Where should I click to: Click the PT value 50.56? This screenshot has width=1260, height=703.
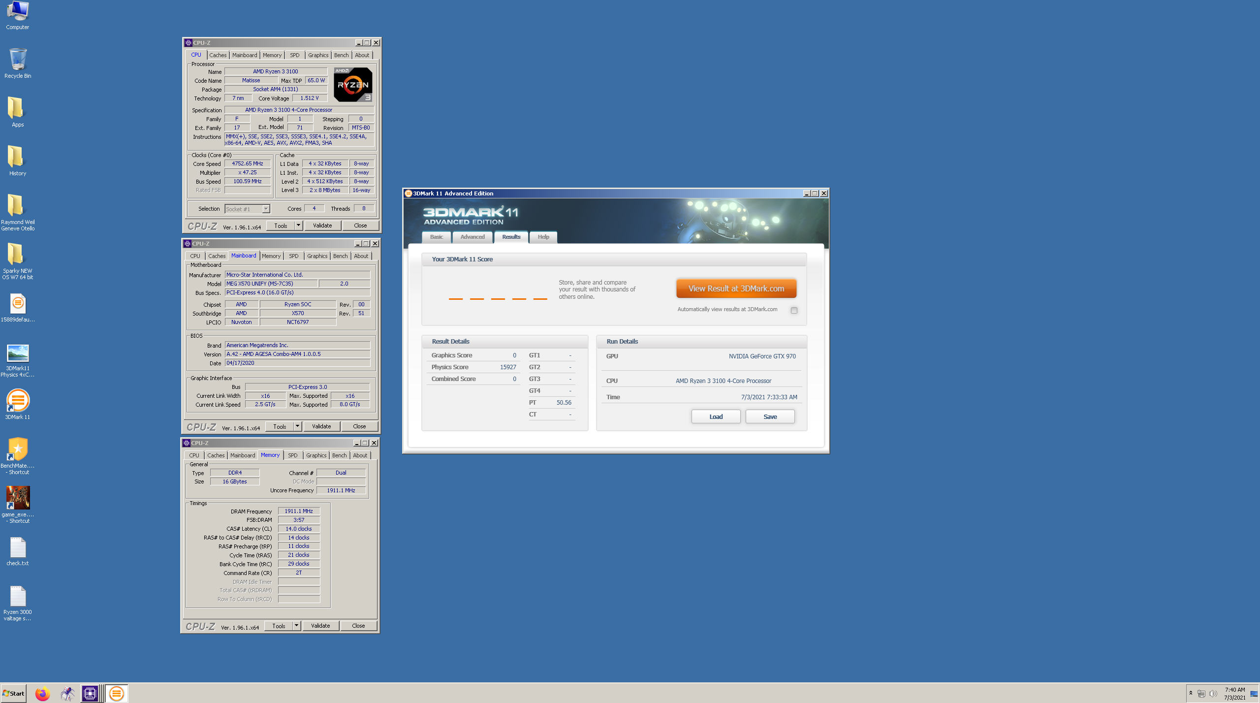(x=564, y=403)
